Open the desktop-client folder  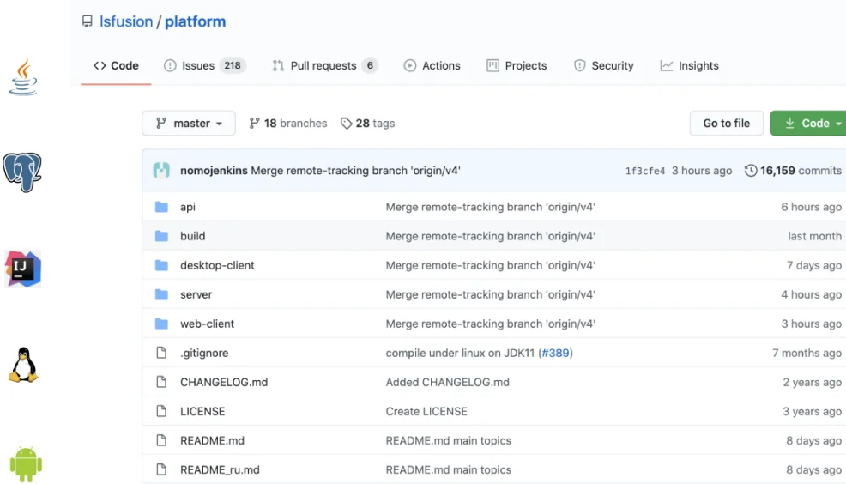(217, 265)
